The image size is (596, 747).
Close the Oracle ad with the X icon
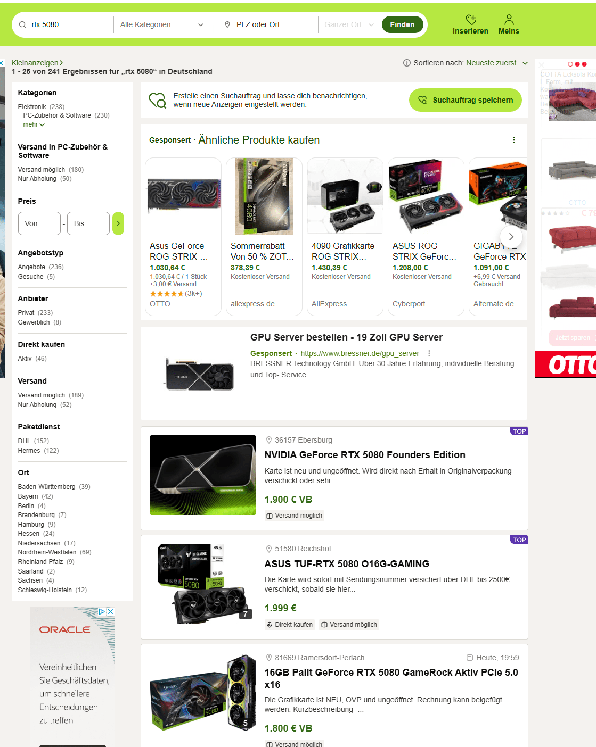click(x=110, y=612)
